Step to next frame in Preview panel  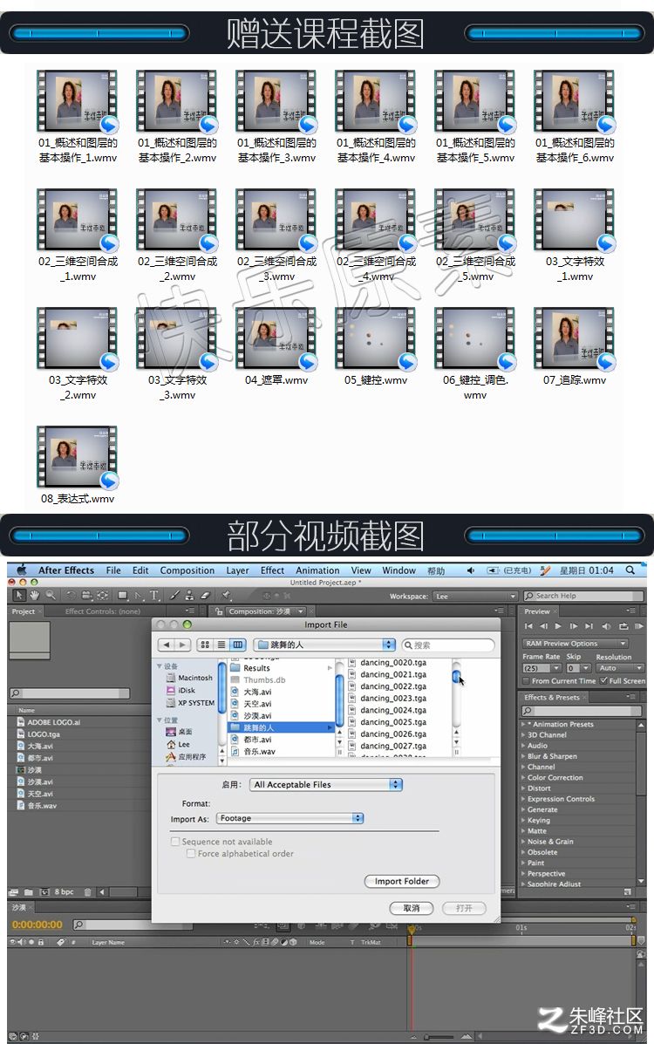[574, 626]
